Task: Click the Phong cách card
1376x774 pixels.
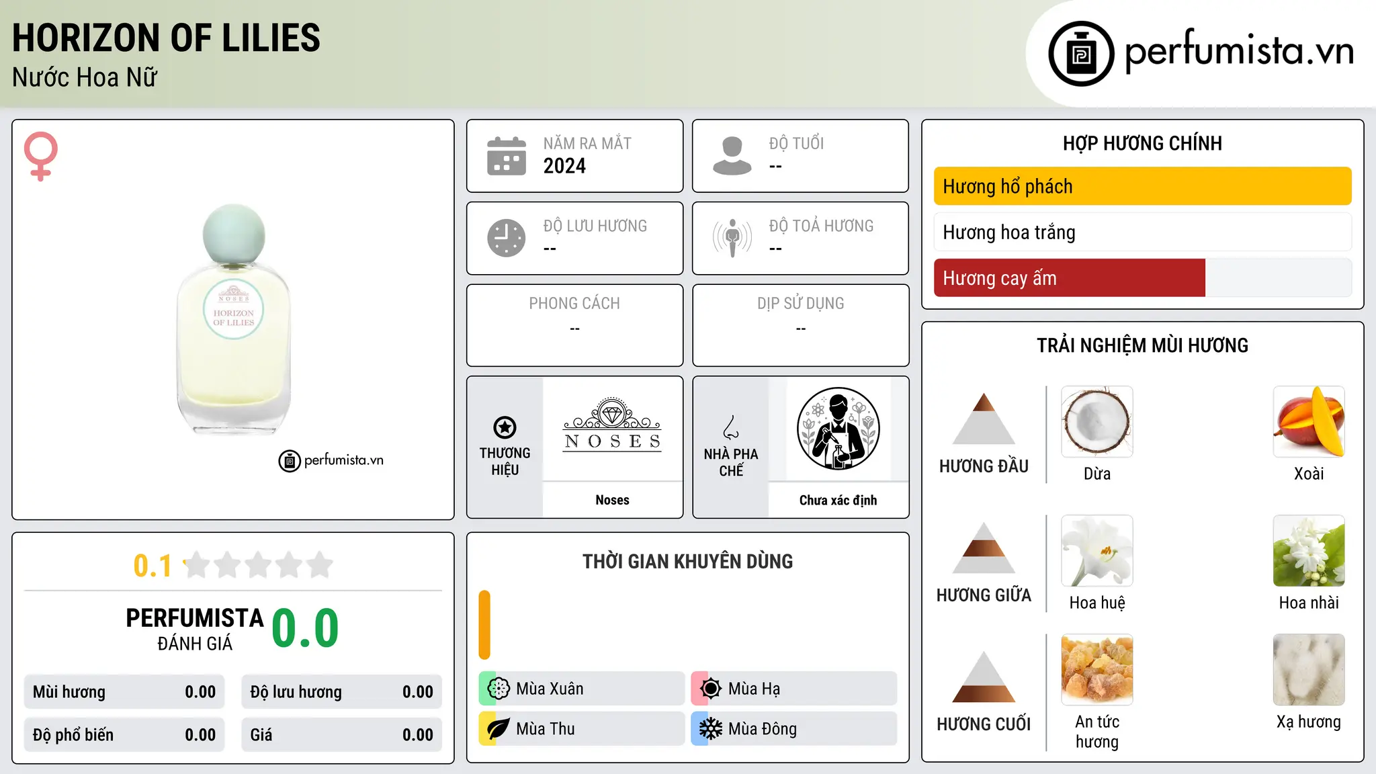Action: point(574,325)
